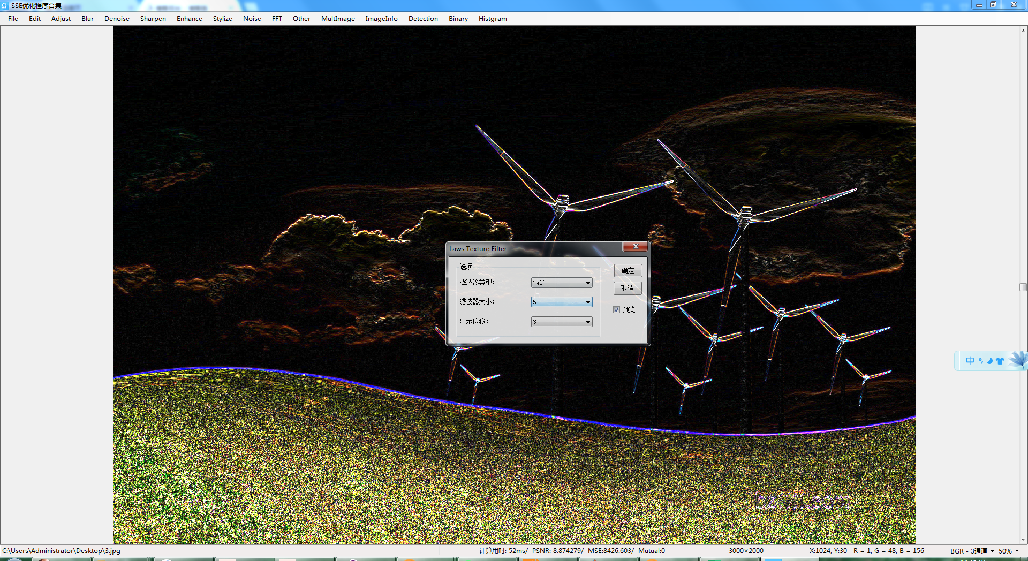
Task: Close the Laws Texture Filter dialog
Action: pyautogui.click(x=636, y=246)
